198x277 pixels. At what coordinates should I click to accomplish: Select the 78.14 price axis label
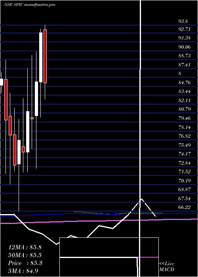coord(185,127)
